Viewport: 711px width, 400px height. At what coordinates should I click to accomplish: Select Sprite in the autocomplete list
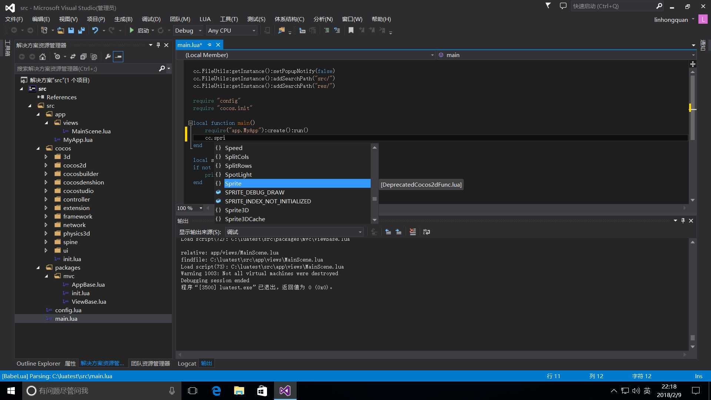point(297,183)
